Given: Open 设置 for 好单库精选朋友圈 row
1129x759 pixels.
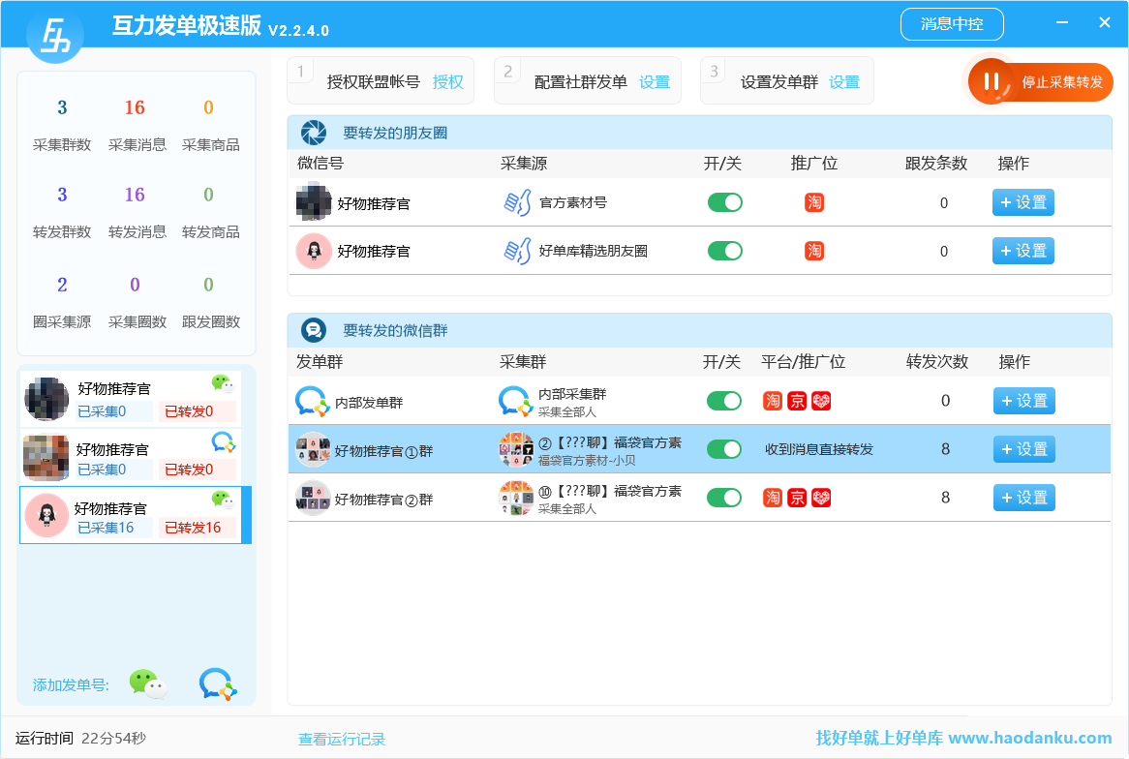Looking at the screenshot, I should pos(1022,251).
